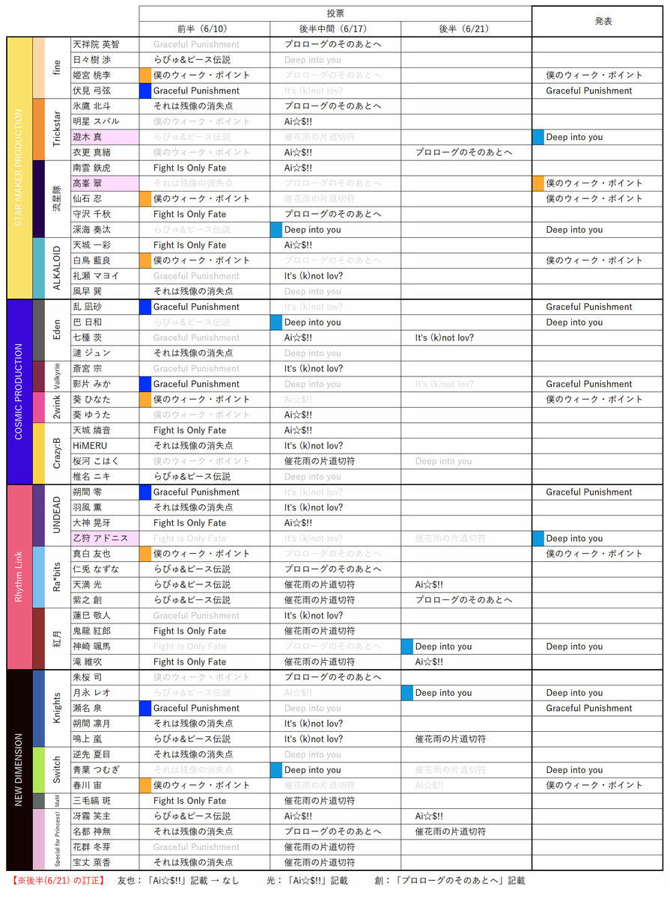Select the UNDEAD unit label

(58, 515)
